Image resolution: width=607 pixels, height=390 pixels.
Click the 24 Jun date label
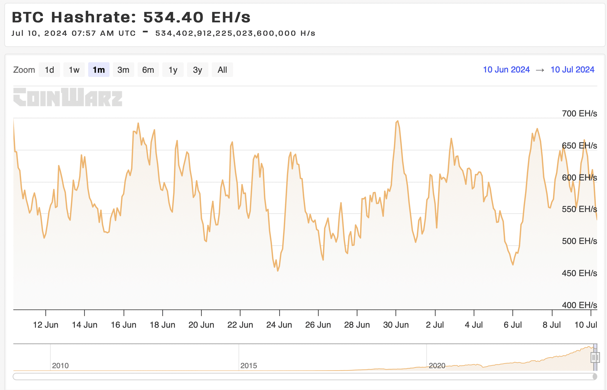279,325
